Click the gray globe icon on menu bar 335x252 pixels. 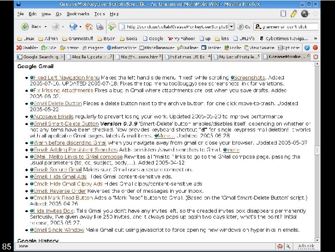coord(305,14)
